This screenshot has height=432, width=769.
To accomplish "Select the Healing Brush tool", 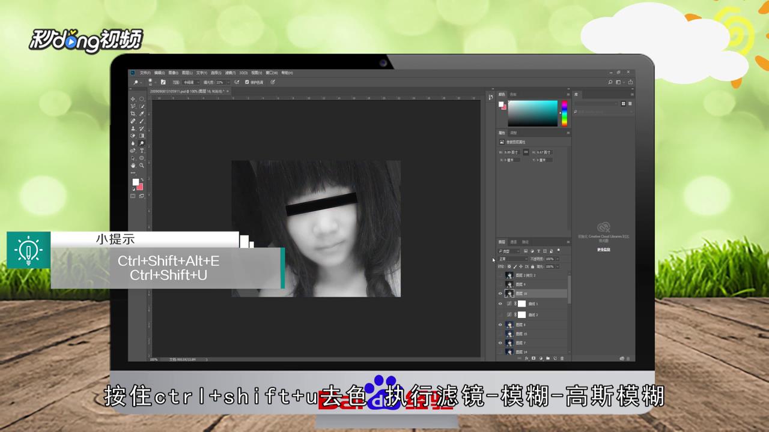I will (x=133, y=121).
